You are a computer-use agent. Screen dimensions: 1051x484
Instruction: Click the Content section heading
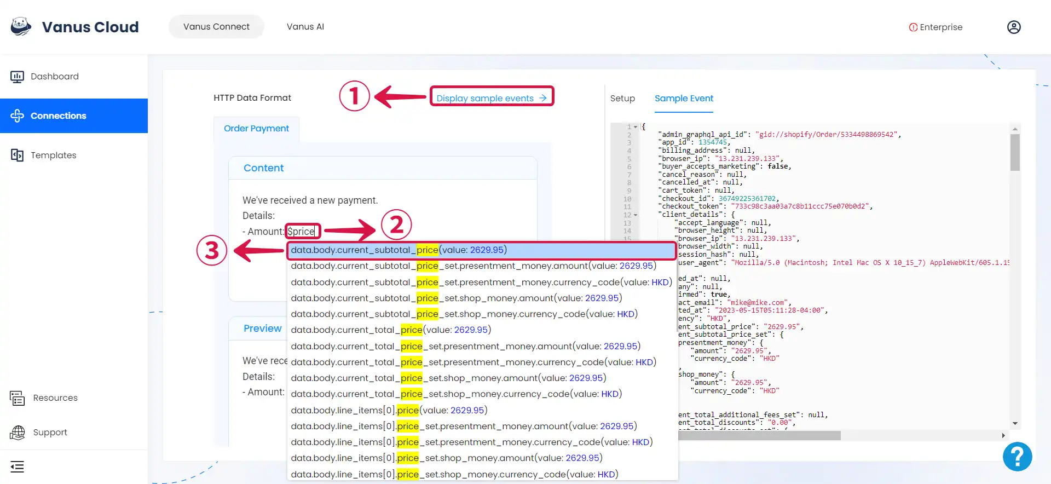(263, 168)
